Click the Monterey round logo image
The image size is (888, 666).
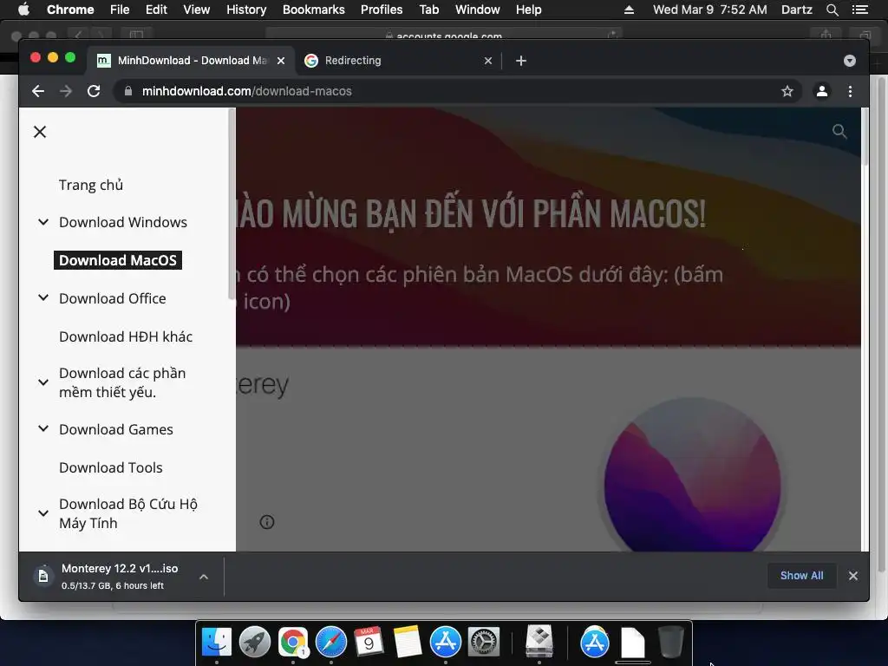(692, 474)
